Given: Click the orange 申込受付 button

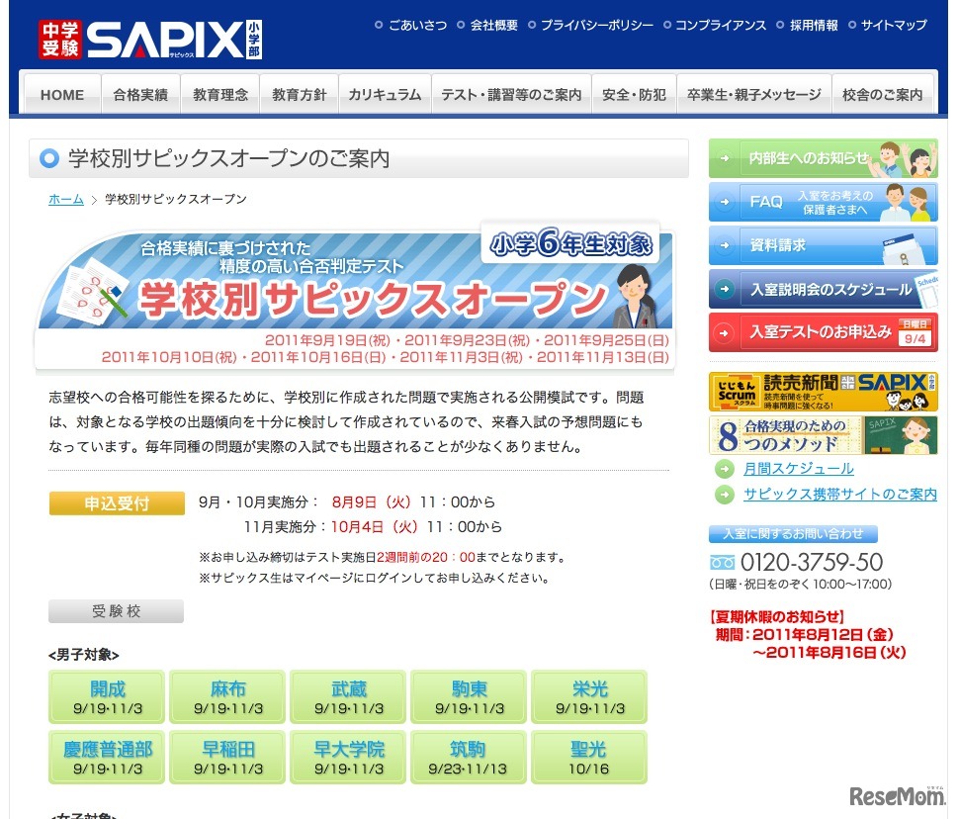Looking at the screenshot, I should [x=116, y=502].
